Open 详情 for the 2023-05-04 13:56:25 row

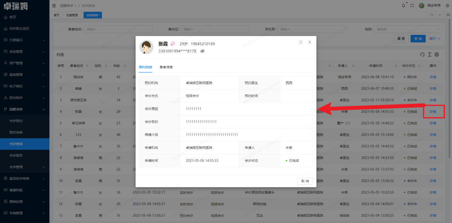(x=433, y=216)
